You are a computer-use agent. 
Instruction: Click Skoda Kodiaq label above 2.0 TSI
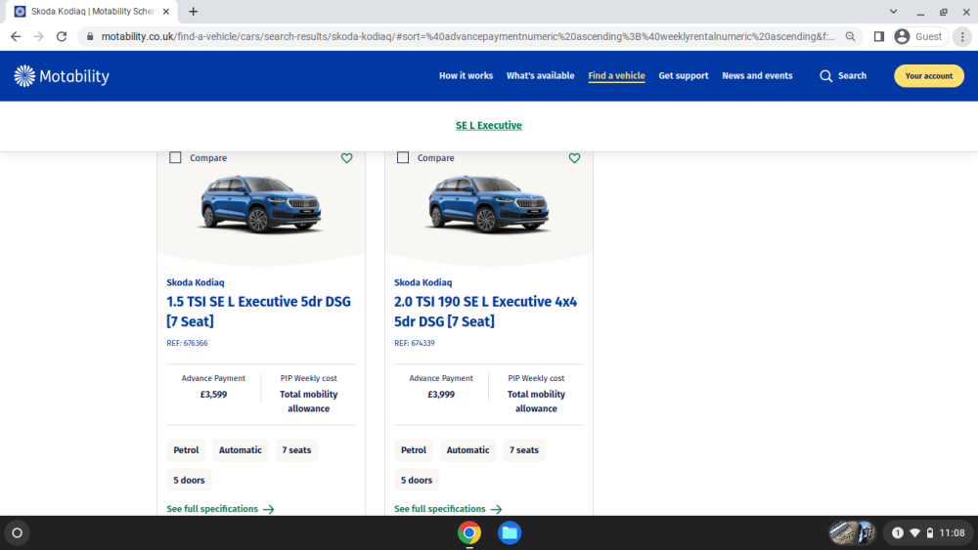(x=422, y=282)
